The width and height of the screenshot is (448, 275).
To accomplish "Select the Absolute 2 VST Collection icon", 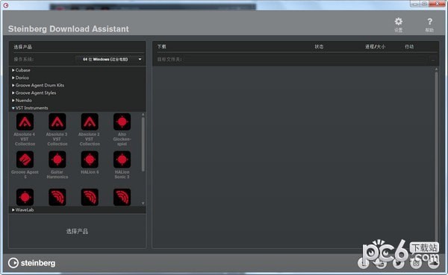I will point(90,121).
